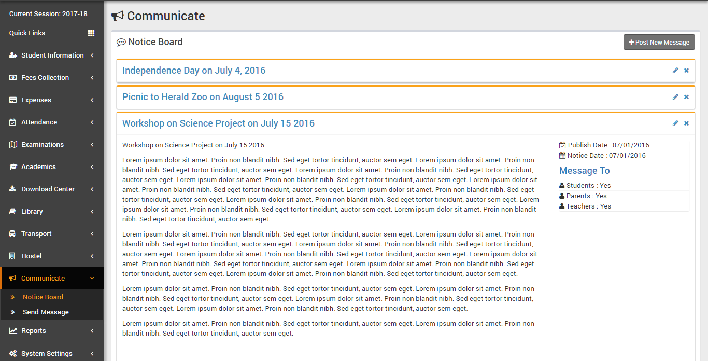Edit the Independence Day notice with pencil icon
708x361 pixels.
click(x=675, y=71)
